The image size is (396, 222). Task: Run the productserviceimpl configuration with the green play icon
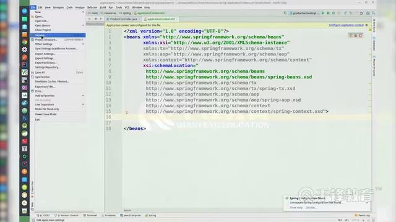pos(322,13)
